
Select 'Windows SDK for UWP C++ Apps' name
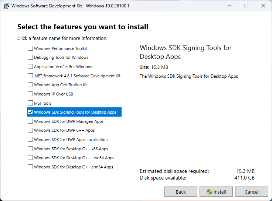click(x=64, y=130)
